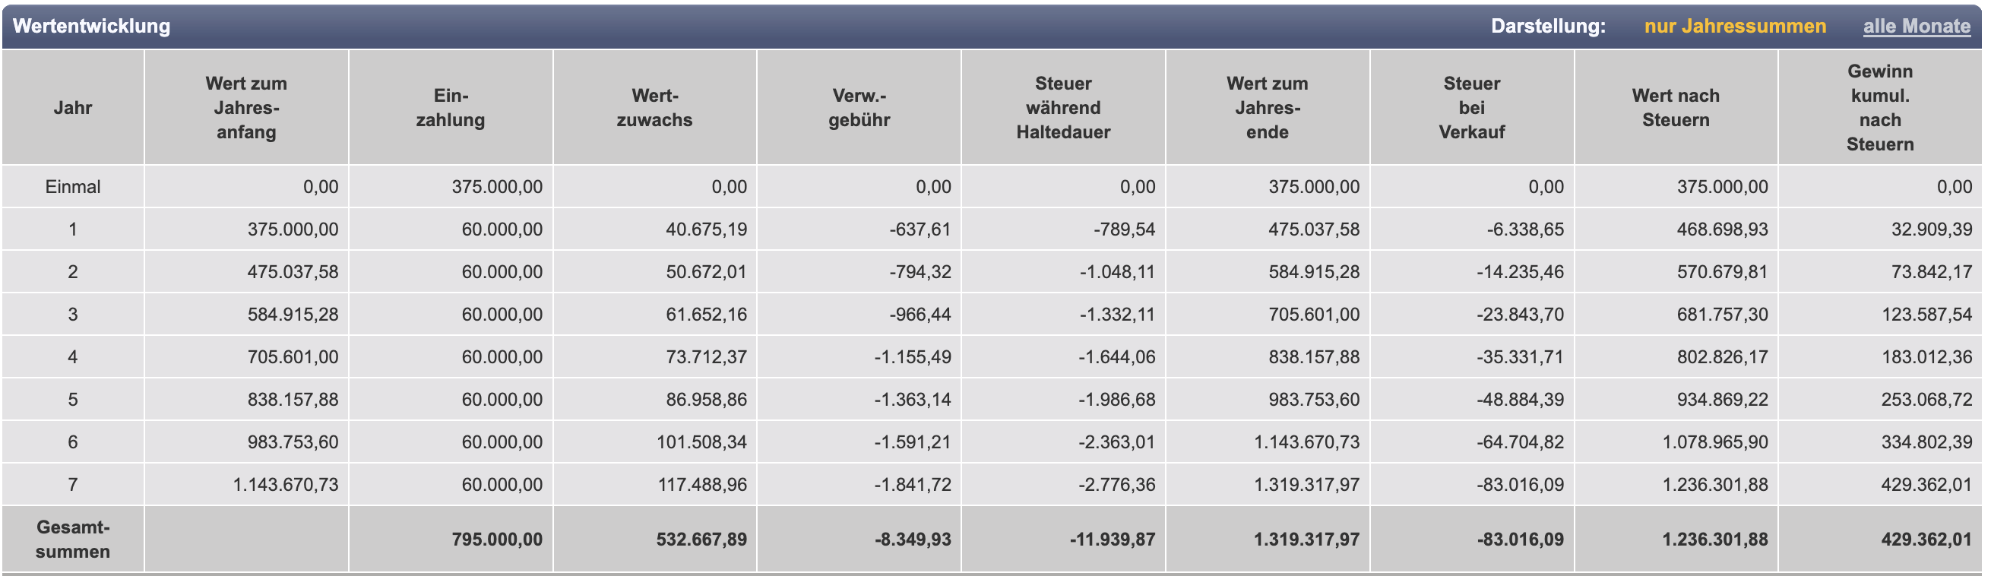Click the 'Wertzuwachs' column header

[x=654, y=107]
